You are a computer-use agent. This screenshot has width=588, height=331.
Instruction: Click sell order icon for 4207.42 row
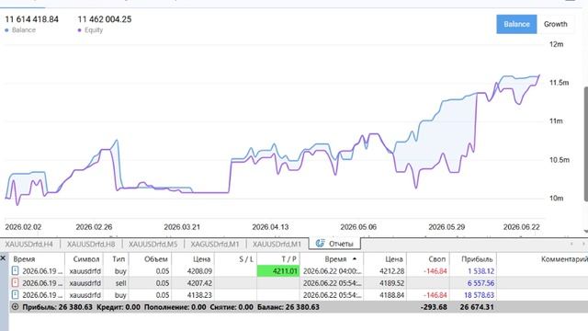click(x=15, y=282)
